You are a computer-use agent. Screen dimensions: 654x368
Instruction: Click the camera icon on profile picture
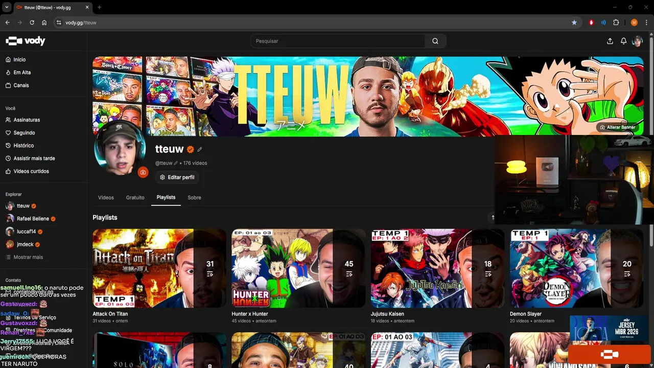pyautogui.click(x=143, y=172)
